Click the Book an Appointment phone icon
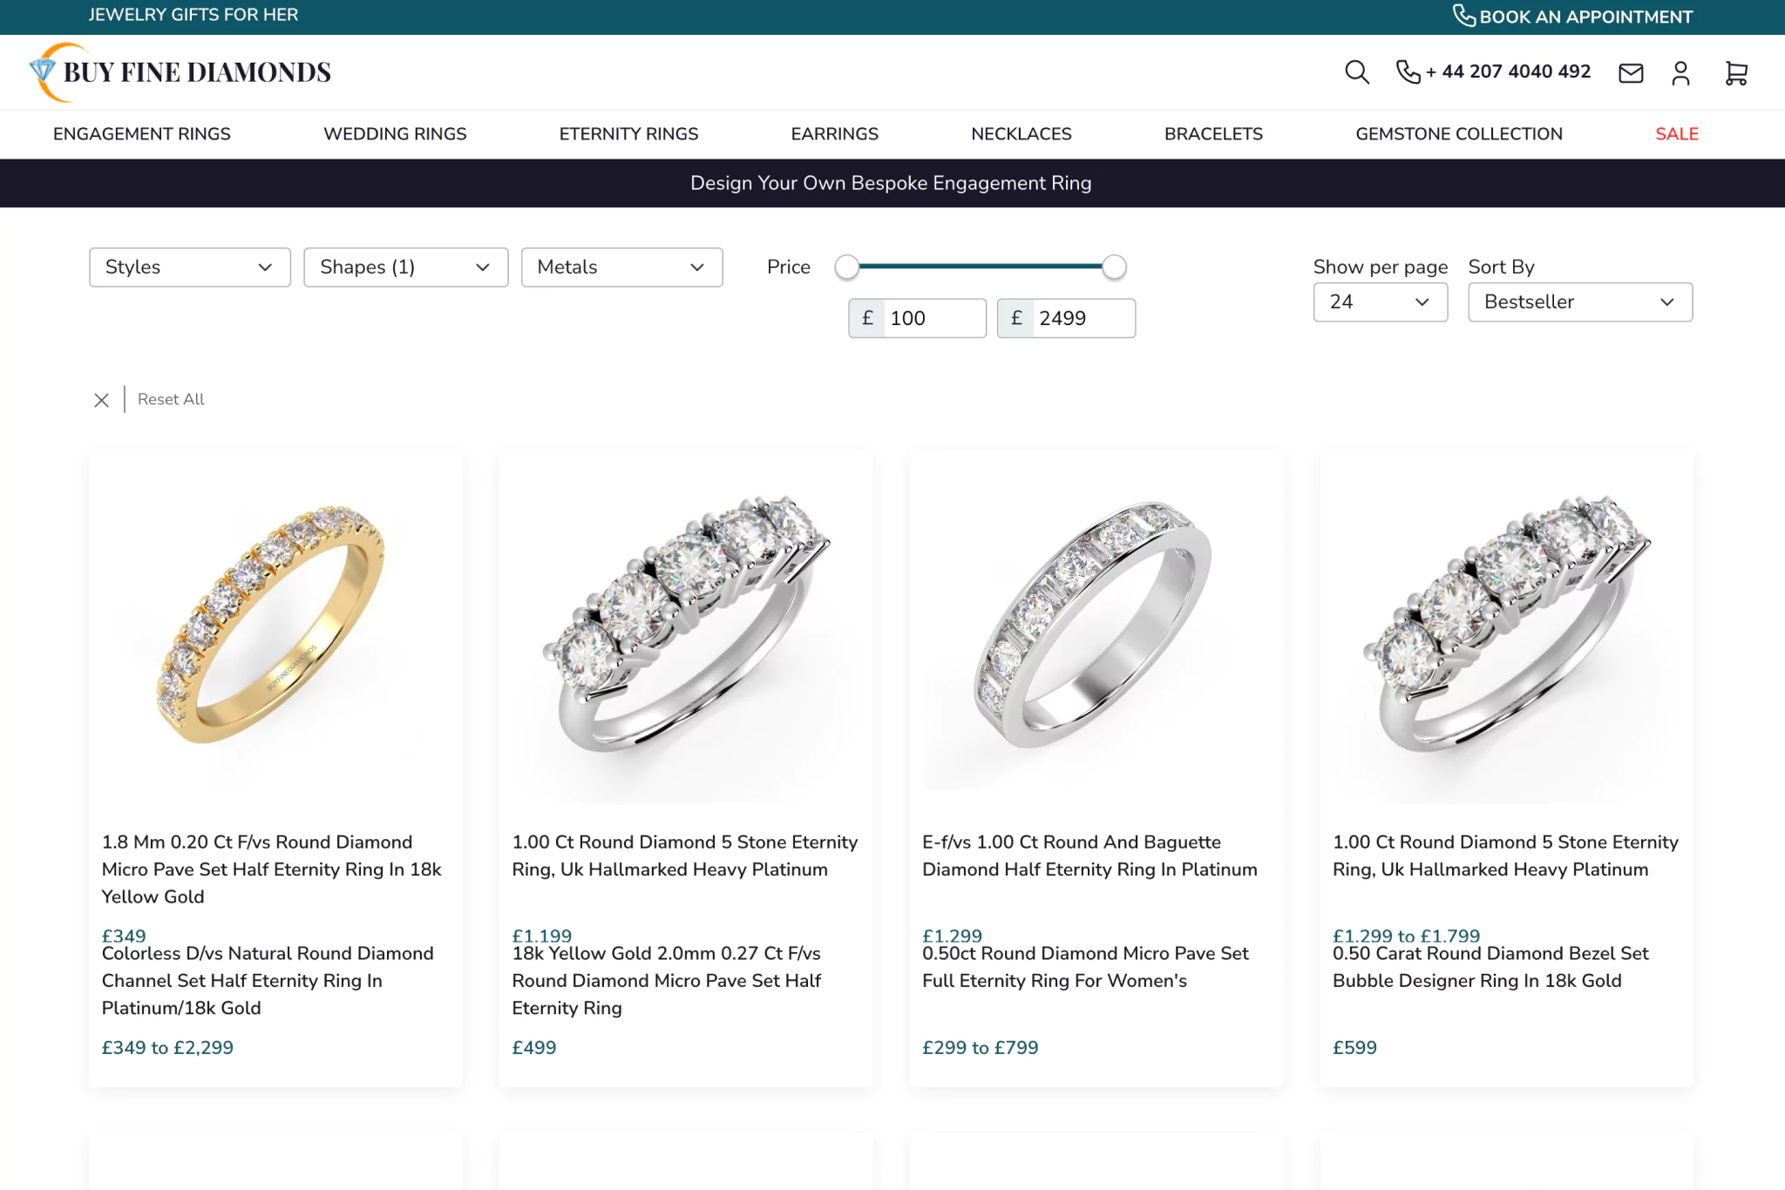 tap(1463, 16)
